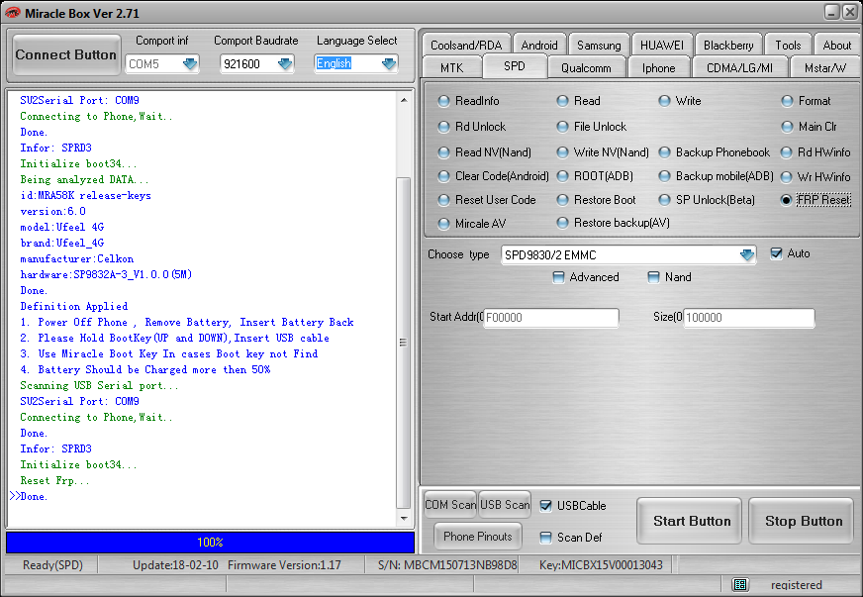Open the Mstar/W tab
This screenshot has width=863, height=597.
pos(825,67)
